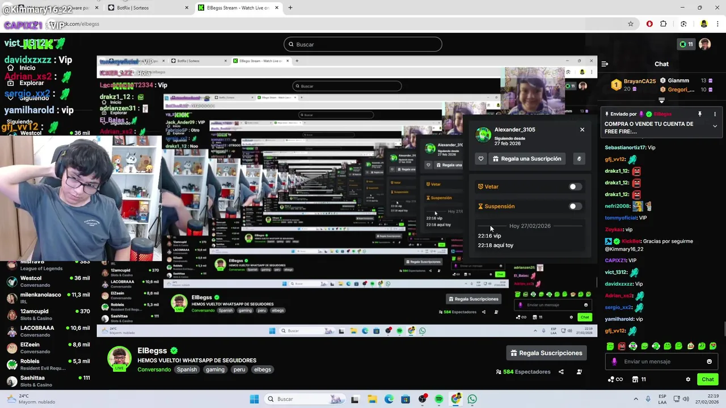726x408 pixels.
Task: Click page vertical scrollbar at right edge
Action: [x=724, y=329]
